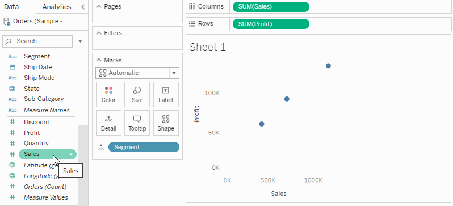This screenshot has width=453, height=206.
Task: Click the Abc icon next to Segment
Action: pos(12,57)
